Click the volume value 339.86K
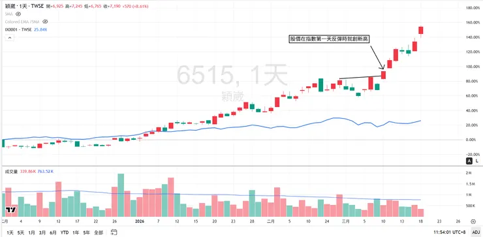Image resolution: width=483 pixels, height=237 pixels. [27, 171]
